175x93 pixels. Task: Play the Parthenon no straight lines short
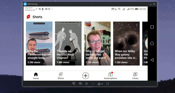(x=39, y=43)
